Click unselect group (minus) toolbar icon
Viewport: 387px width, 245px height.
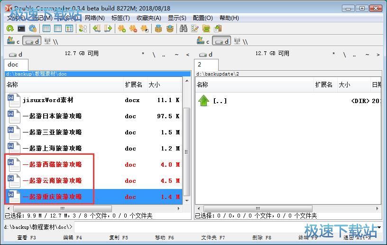pos(133,28)
